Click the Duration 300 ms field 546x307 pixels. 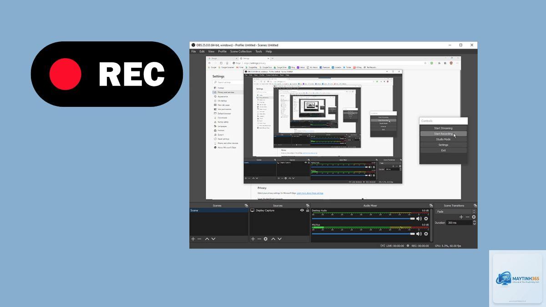[x=460, y=223]
